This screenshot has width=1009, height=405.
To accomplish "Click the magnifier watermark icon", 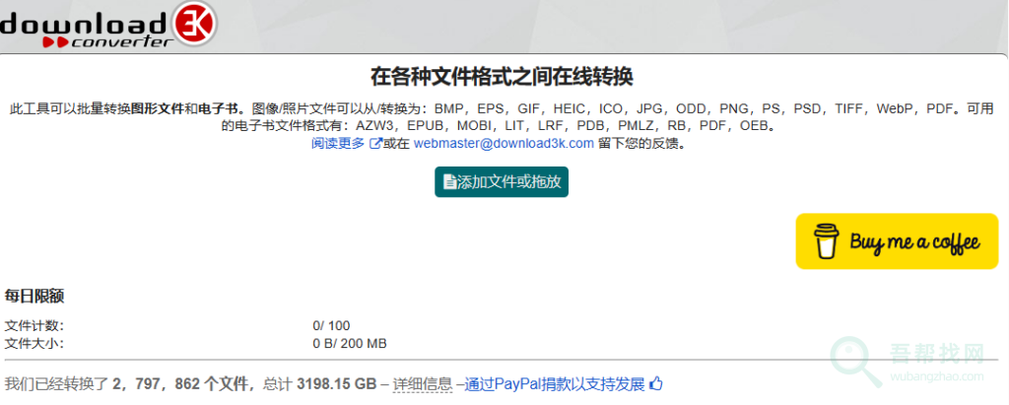I will (x=855, y=360).
